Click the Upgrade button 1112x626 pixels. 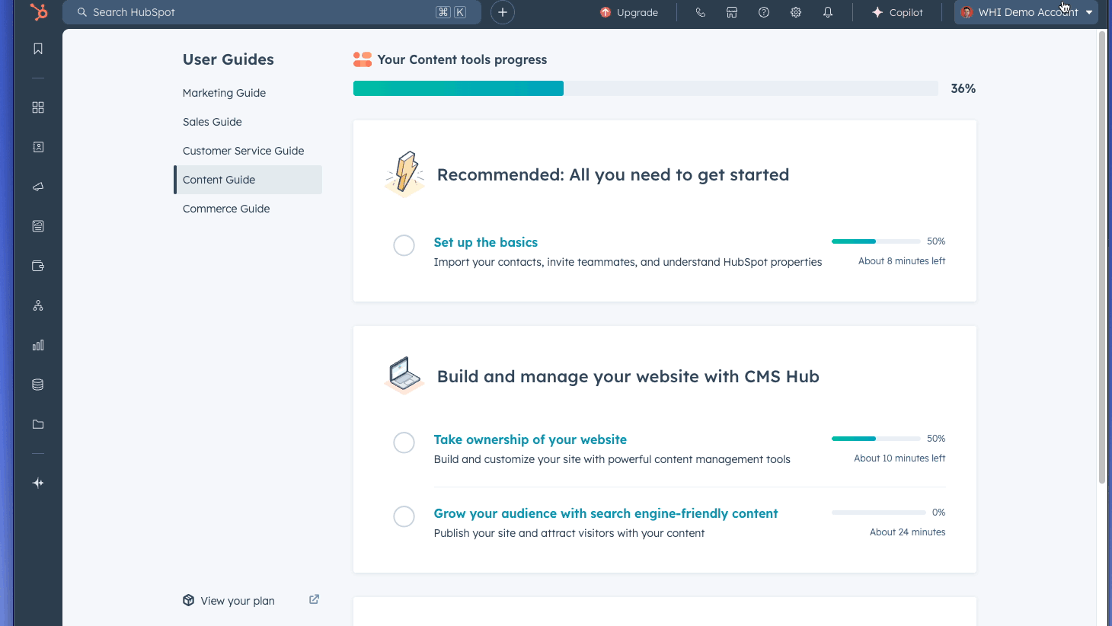point(629,12)
